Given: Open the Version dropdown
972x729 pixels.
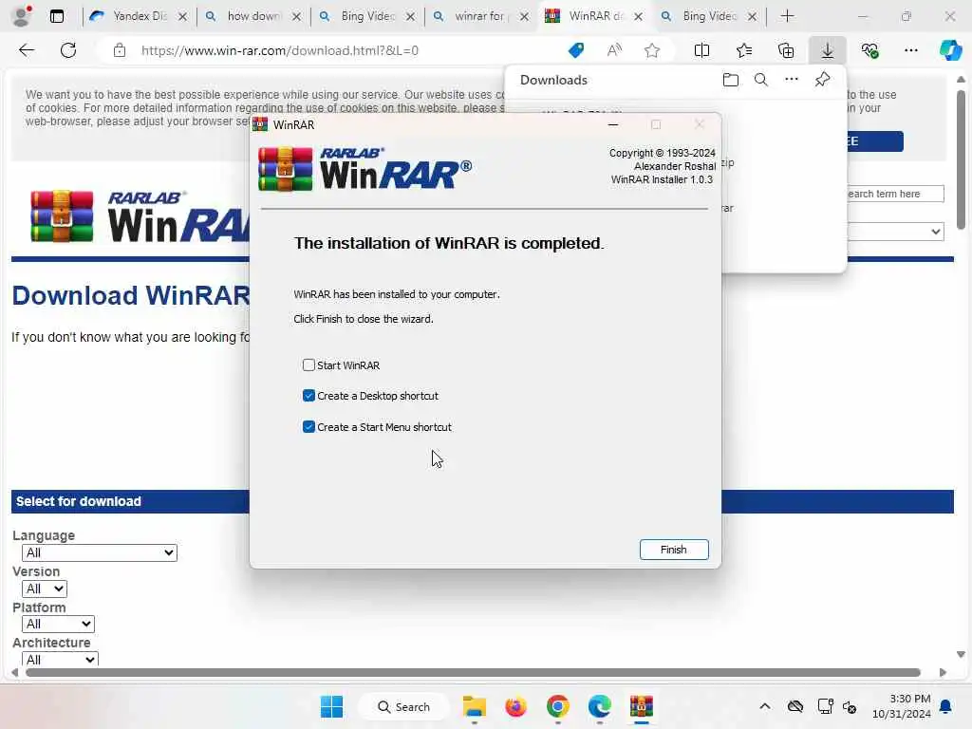Looking at the screenshot, I should point(44,589).
